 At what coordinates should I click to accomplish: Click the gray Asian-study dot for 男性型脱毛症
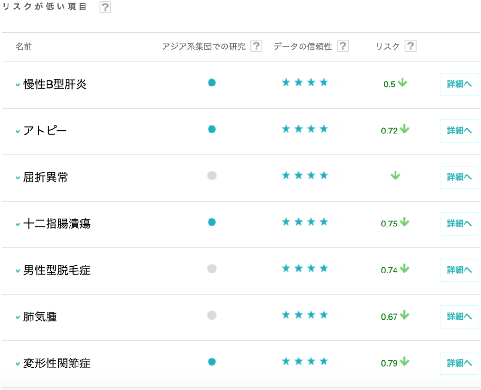click(x=212, y=269)
